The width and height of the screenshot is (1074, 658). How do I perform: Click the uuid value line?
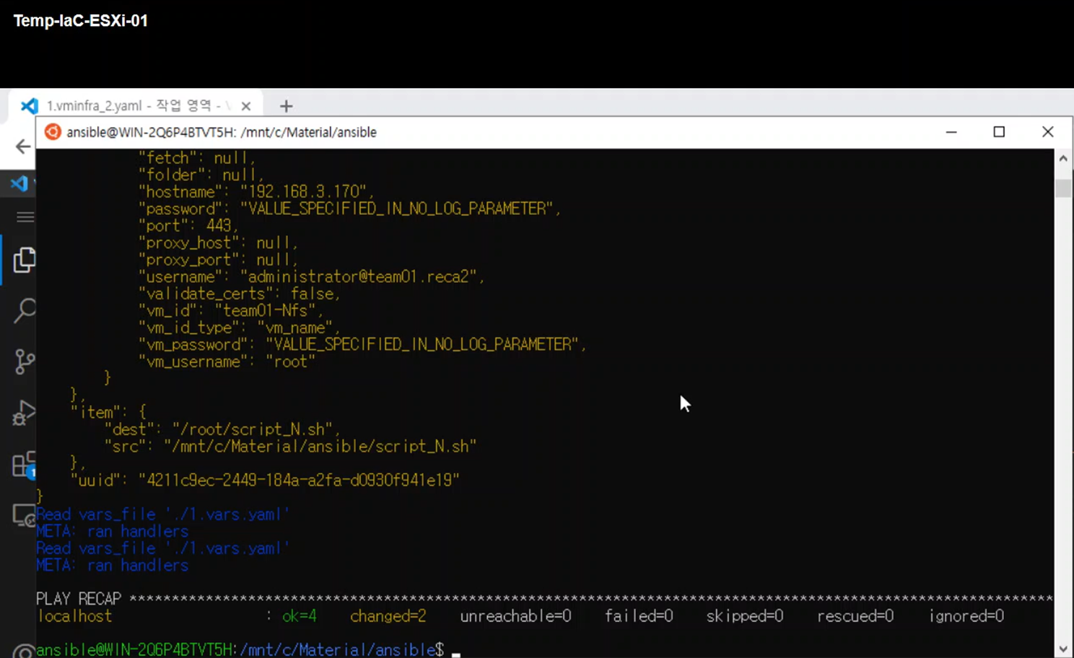click(x=265, y=481)
